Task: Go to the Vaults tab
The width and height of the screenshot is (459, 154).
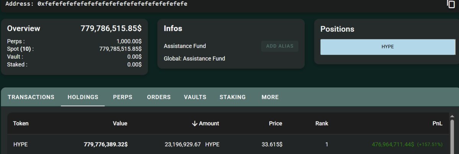Action: (195, 97)
